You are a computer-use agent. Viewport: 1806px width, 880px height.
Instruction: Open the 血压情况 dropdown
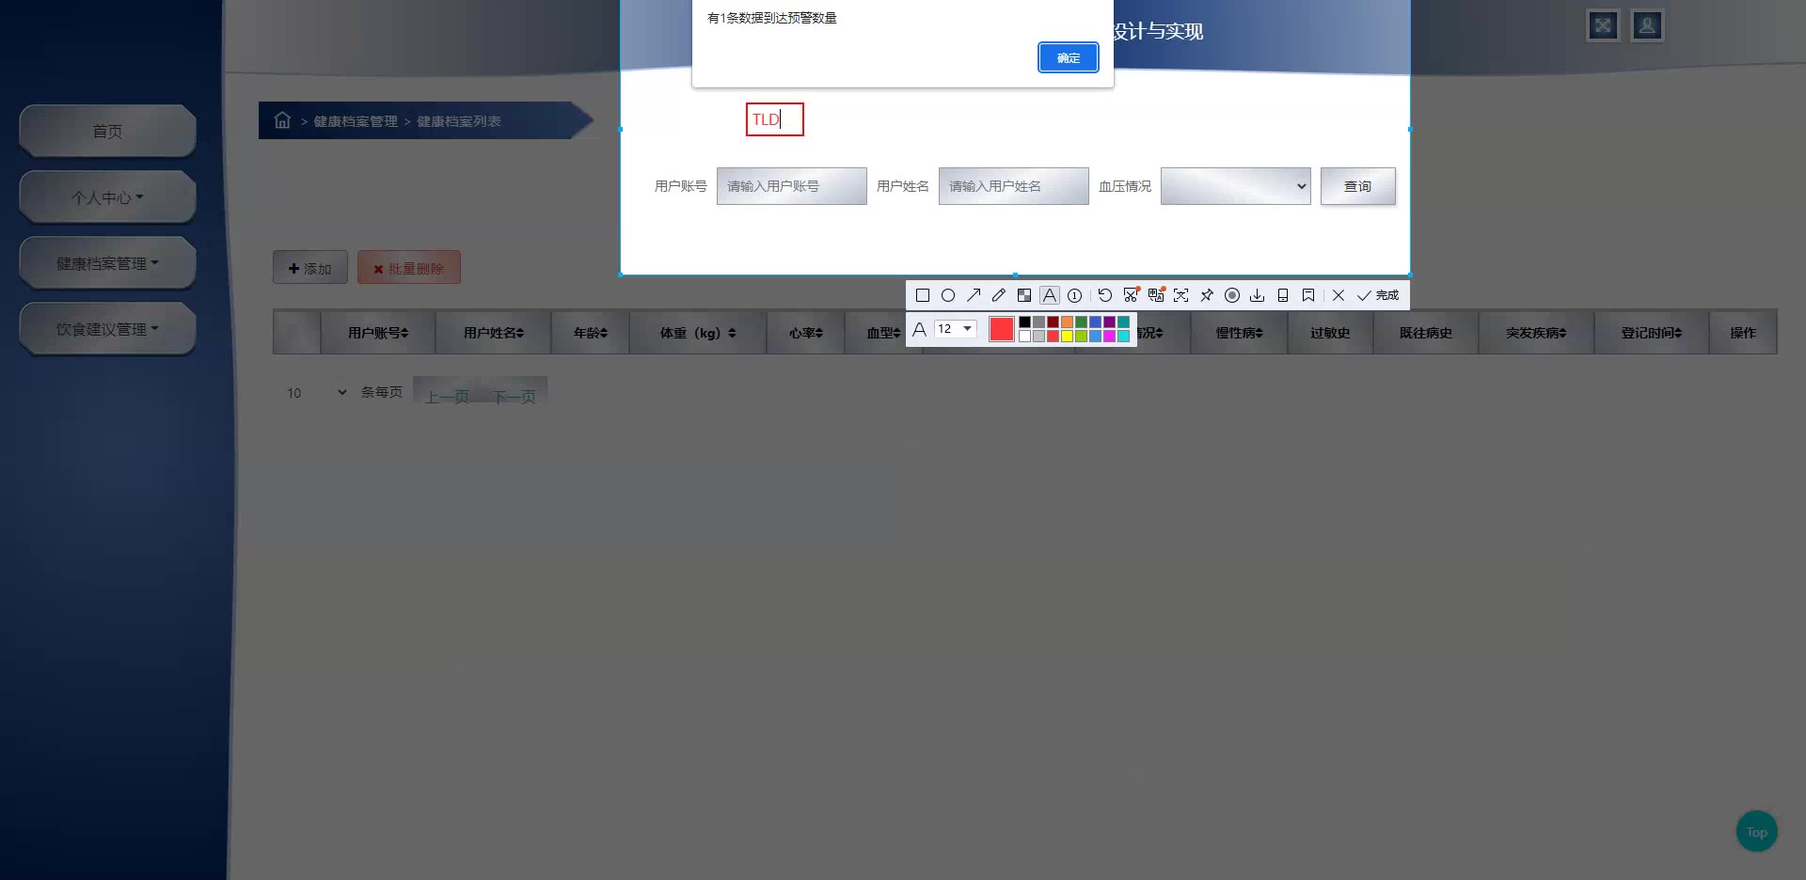point(1236,186)
